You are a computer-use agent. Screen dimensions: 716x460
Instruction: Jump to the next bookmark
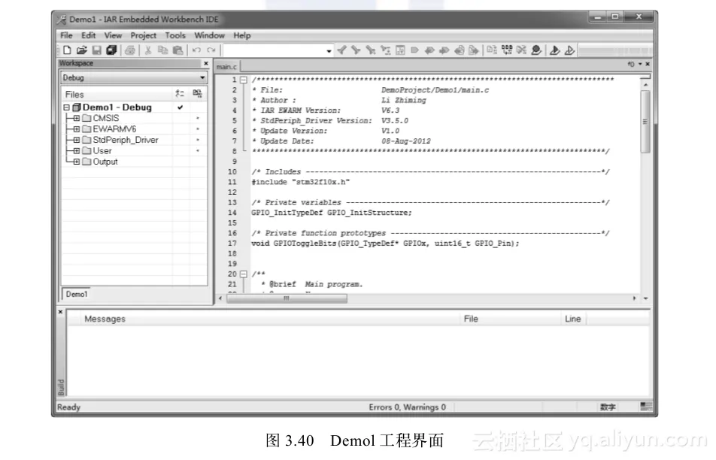(x=444, y=50)
